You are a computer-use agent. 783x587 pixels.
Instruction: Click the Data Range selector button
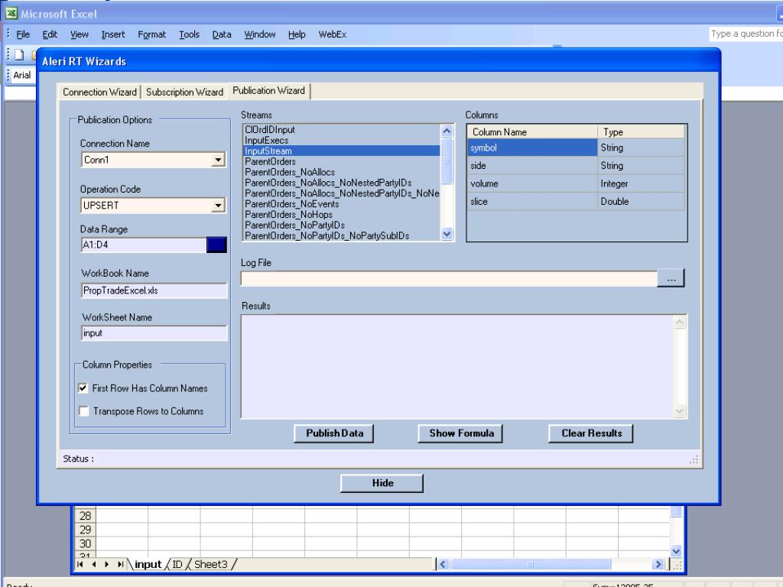click(216, 245)
